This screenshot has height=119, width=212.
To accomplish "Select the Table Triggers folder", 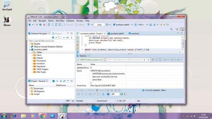I will point(42,69).
